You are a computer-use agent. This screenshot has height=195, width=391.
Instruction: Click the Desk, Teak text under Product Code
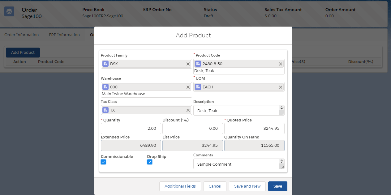click(204, 71)
